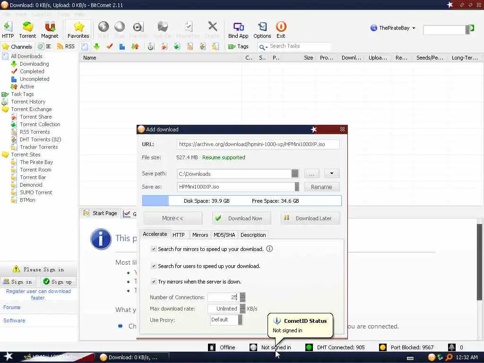Open Favorites with the star icon
Viewport: 484px width, 363px height.
(78, 30)
